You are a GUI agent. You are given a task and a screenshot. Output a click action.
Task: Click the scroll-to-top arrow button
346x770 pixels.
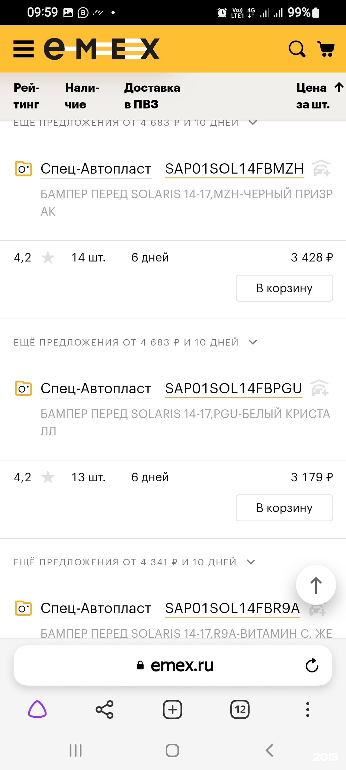pyautogui.click(x=316, y=585)
